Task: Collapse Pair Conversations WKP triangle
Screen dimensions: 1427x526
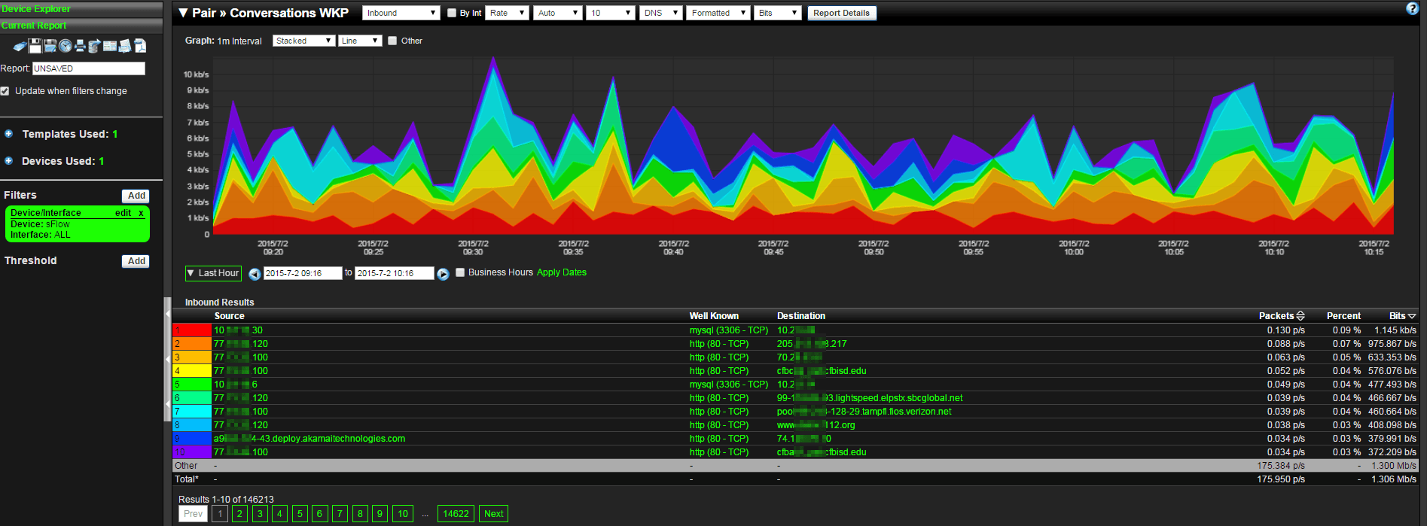Action: (183, 13)
